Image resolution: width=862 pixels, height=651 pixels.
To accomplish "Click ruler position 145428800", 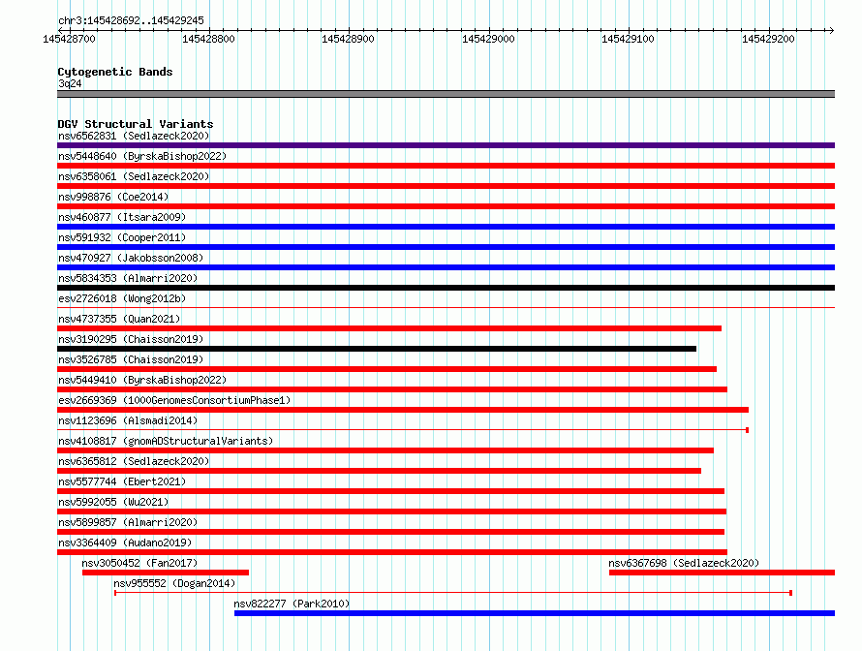I will pos(208,39).
